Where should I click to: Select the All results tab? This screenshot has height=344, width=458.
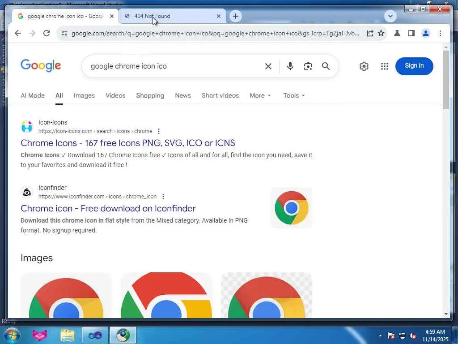59,96
